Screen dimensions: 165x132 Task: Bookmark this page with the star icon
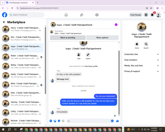tap(151, 8)
